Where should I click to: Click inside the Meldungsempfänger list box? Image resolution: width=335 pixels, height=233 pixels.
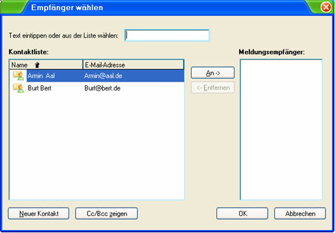281,130
